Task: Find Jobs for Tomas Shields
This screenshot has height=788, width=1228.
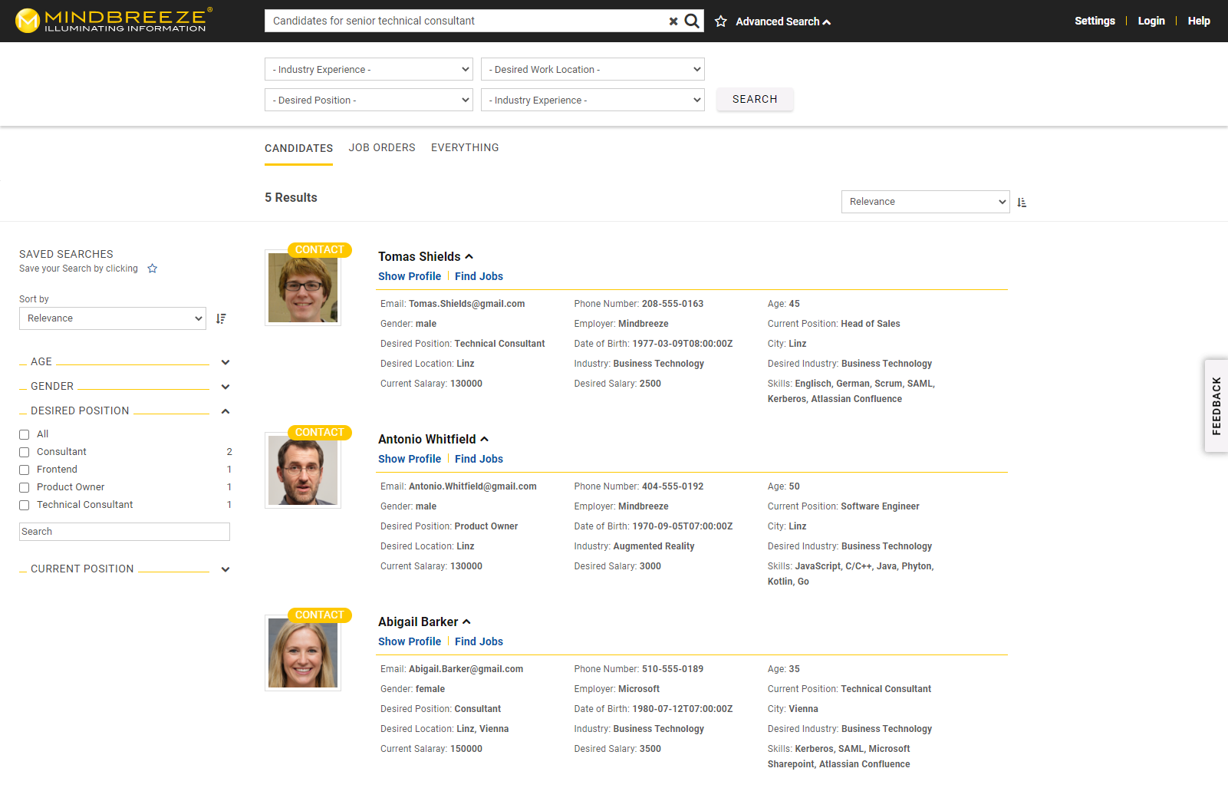Action: [x=479, y=276]
